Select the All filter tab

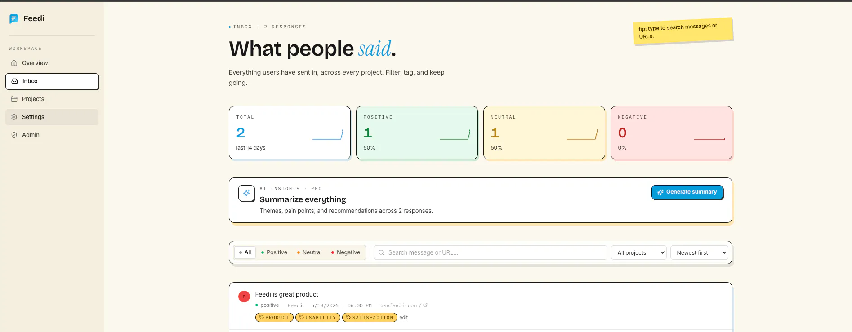(245, 252)
